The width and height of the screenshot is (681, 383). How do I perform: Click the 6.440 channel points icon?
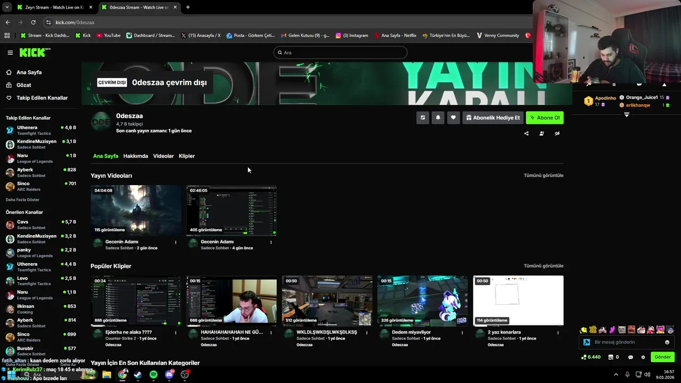[591, 357]
